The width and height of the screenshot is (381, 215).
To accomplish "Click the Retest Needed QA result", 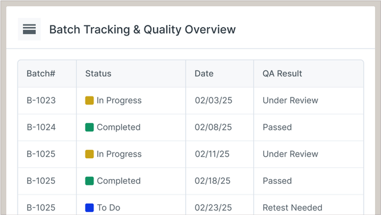I will coord(292,208).
